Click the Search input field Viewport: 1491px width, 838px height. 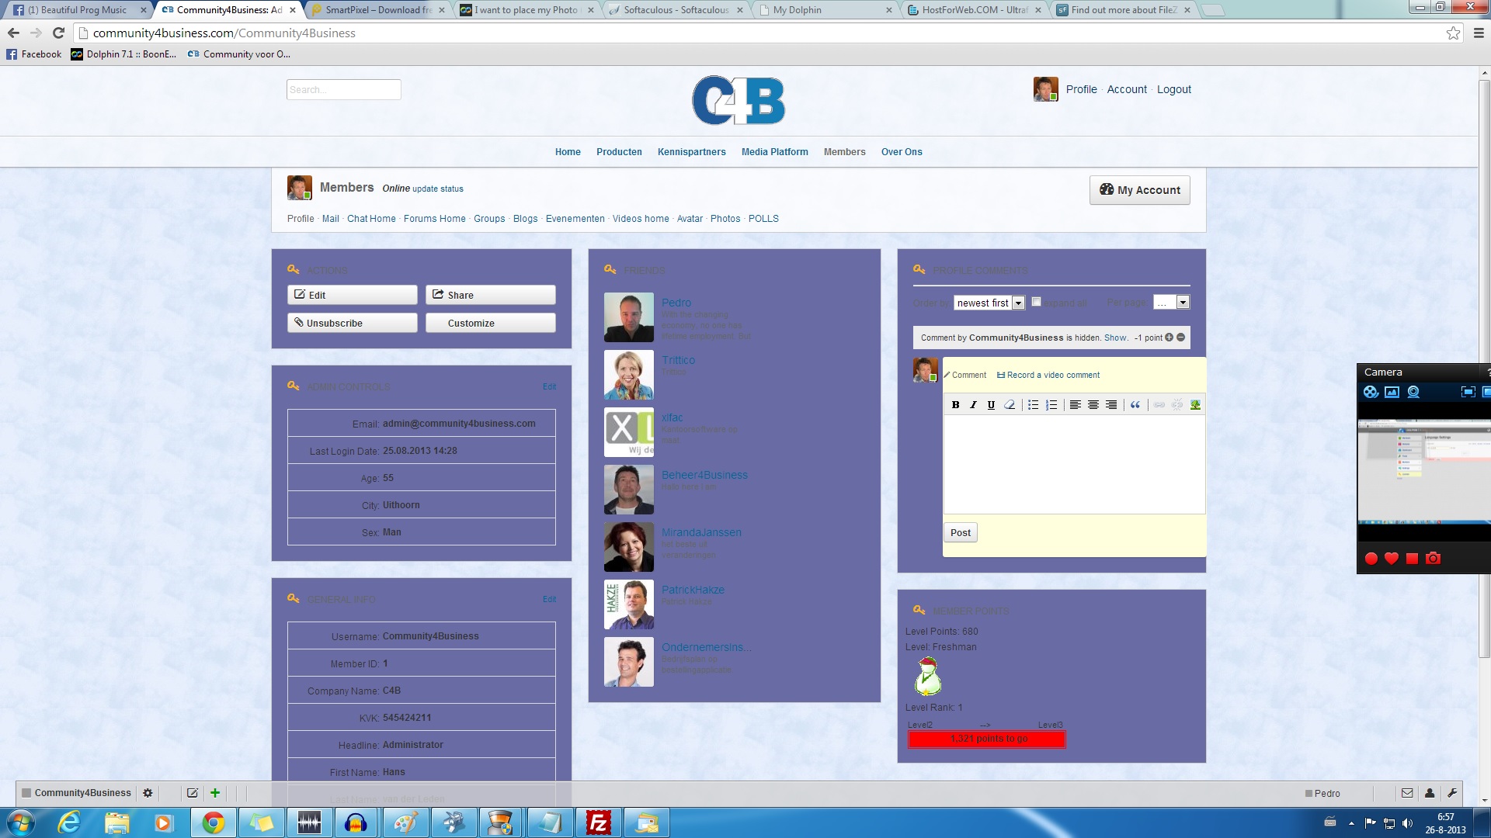point(343,89)
